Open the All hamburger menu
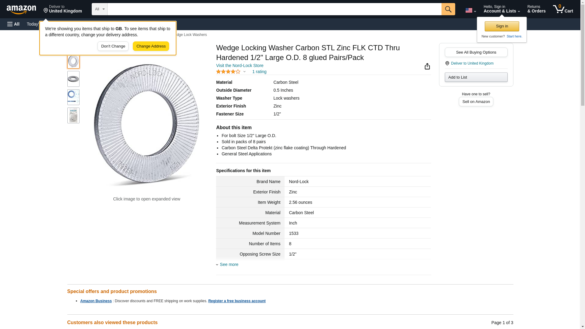This screenshot has height=329, width=585. coord(13,24)
